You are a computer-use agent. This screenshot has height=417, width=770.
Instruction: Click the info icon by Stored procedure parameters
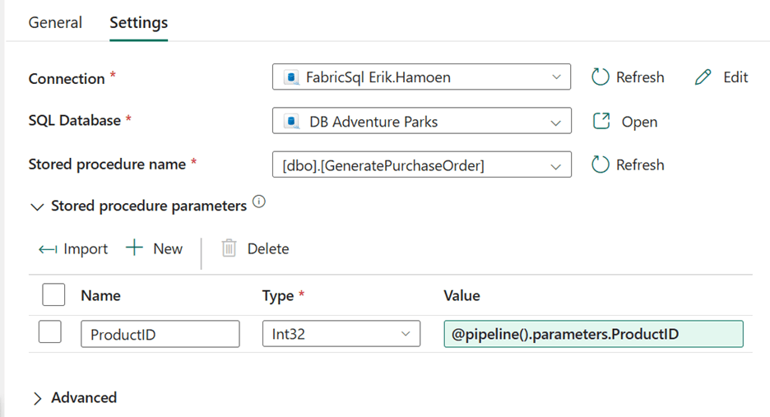pos(259,202)
